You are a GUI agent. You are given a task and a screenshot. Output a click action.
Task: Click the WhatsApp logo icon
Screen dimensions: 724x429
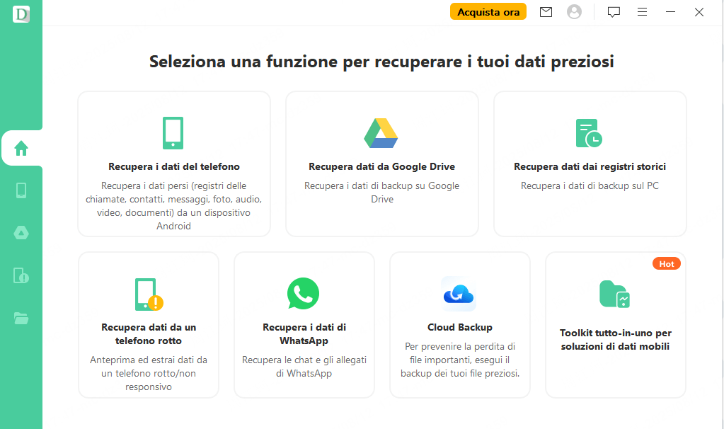coord(304,294)
